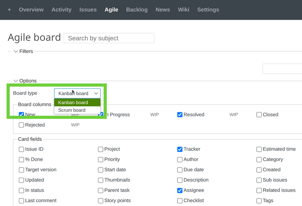Open the Issues tab
Image resolution: width=302 pixels, height=206 pixels.
(x=88, y=10)
